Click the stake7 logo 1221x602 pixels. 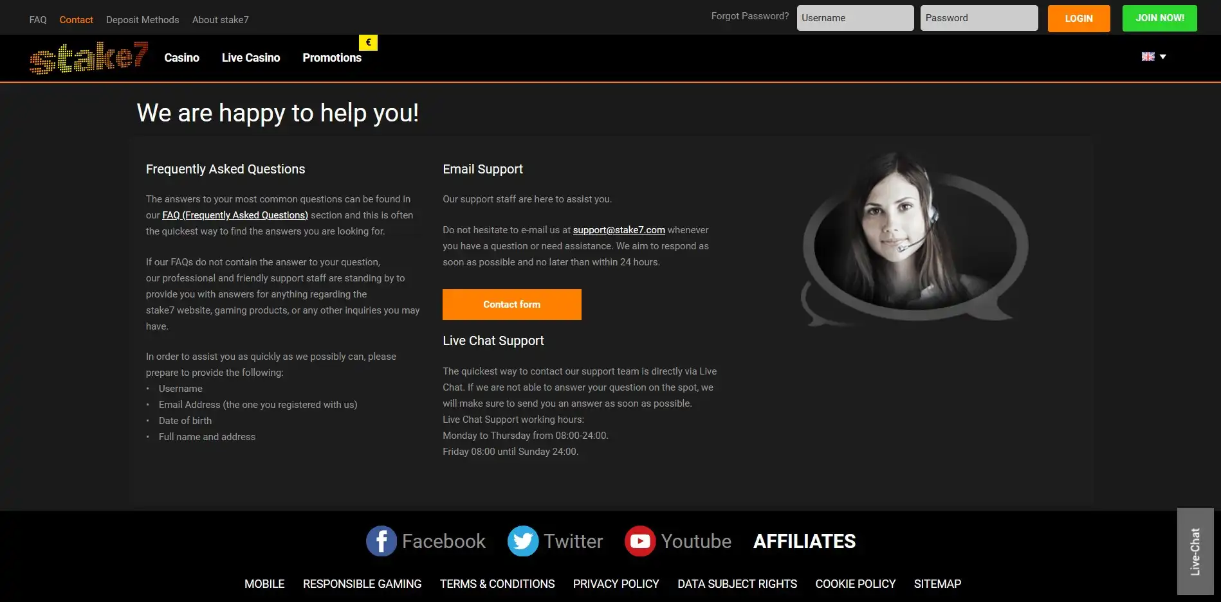(89, 58)
